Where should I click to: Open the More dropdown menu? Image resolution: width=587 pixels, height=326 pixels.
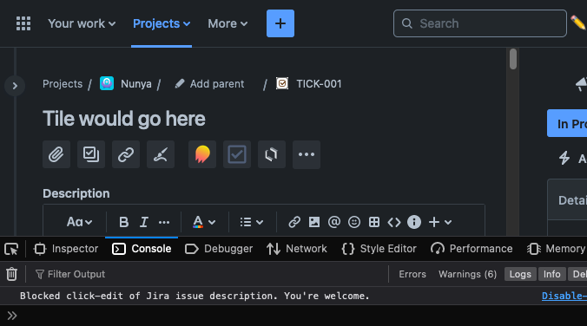[228, 23]
